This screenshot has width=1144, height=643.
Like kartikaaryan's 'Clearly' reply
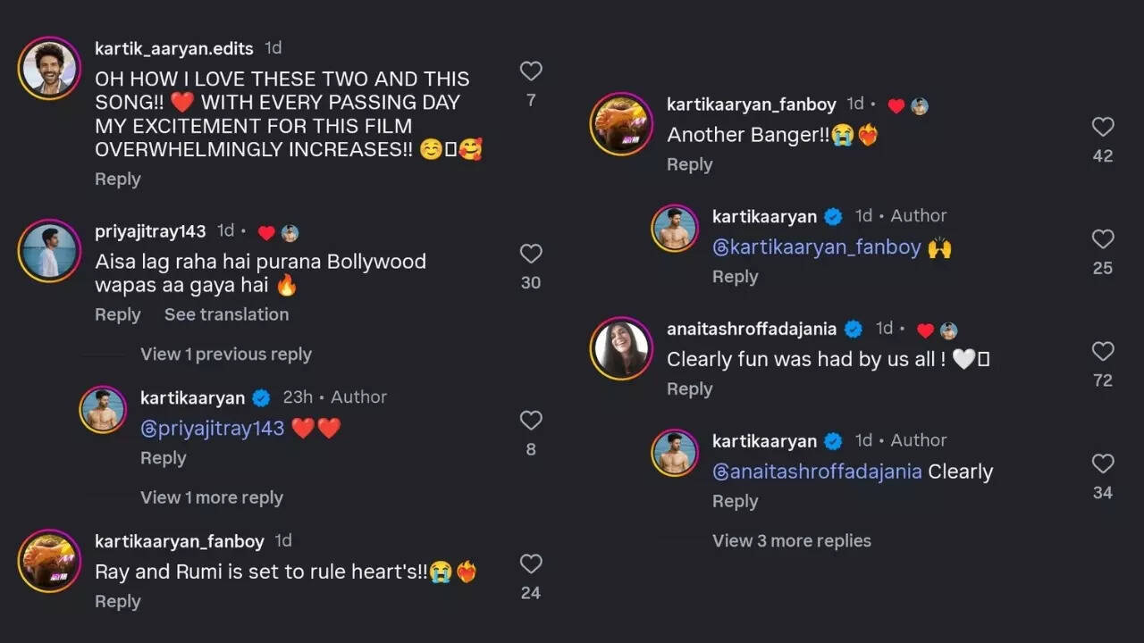(x=1103, y=463)
